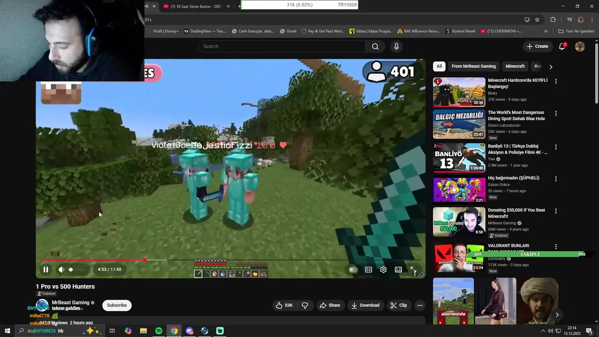599x337 pixels.
Task: Open The World's Most Dangerous Diving Spot title
Action: pyautogui.click(x=517, y=116)
